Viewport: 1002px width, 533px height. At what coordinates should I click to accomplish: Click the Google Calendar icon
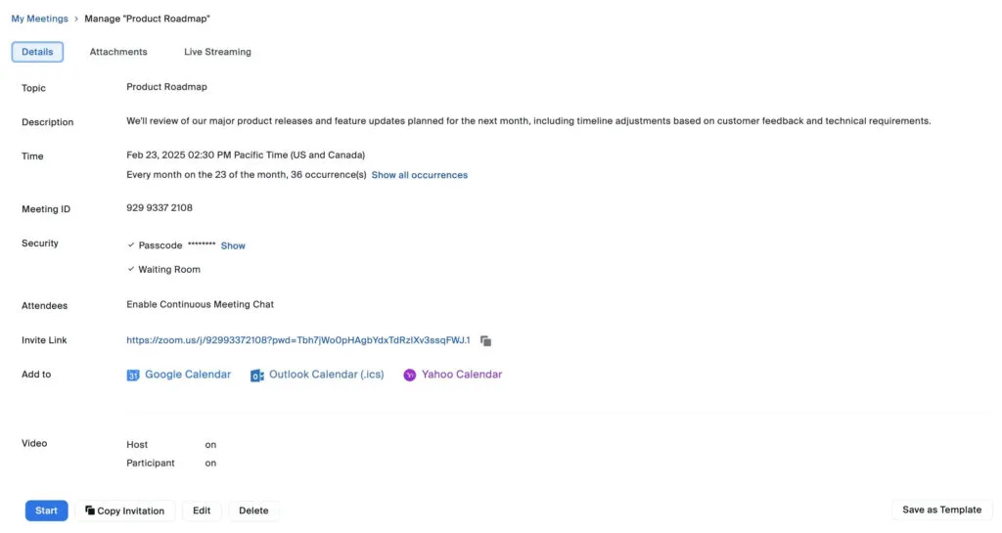[133, 376]
